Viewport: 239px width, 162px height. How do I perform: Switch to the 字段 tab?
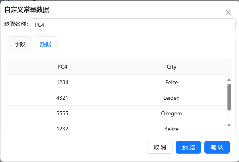(x=20, y=45)
